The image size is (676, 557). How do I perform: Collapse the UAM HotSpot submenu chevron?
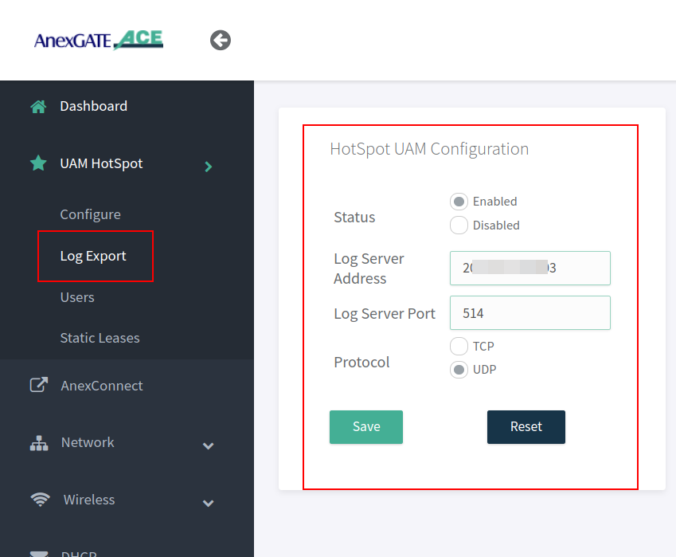click(x=209, y=167)
